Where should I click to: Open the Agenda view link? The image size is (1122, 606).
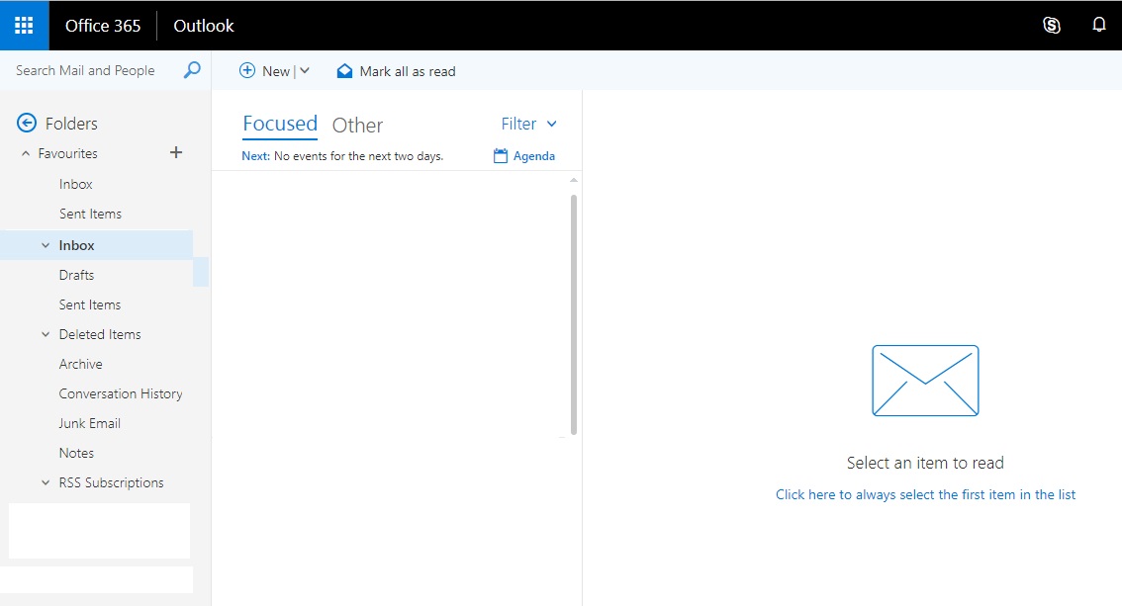(534, 156)
